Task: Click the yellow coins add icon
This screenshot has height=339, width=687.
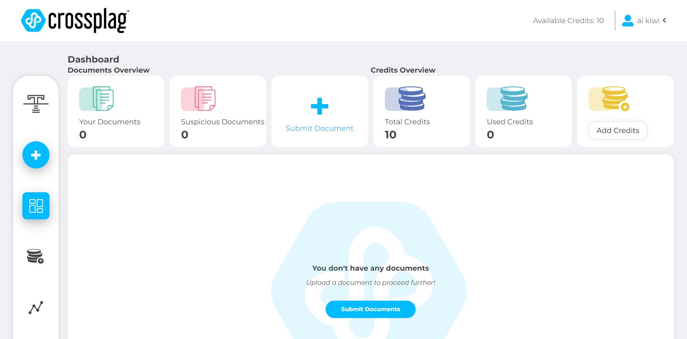Action: tap(609, 99)
